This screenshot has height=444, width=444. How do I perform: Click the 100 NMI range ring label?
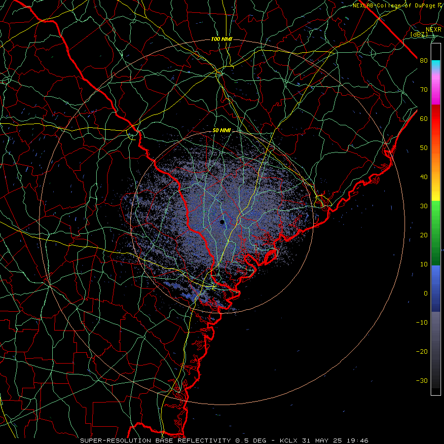coord(222,39)
